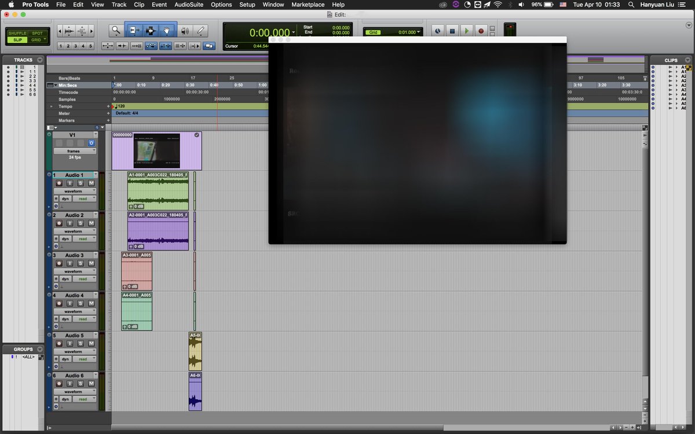
Task: Open main counter format dropdown arrow
Action: pyautogui.click(x=294, y=33)
